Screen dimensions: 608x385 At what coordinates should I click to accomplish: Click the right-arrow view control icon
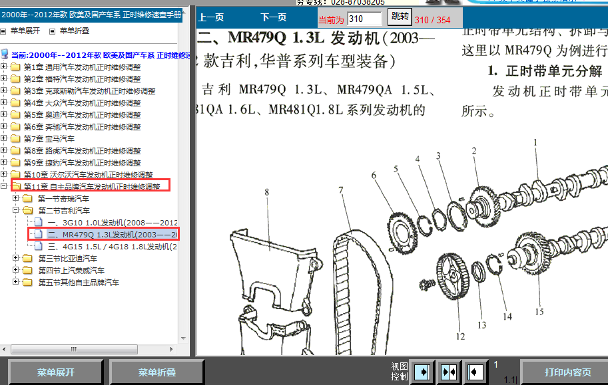(x=422, y=372)
